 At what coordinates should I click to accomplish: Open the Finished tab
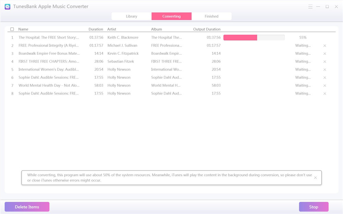click(212, 16)
